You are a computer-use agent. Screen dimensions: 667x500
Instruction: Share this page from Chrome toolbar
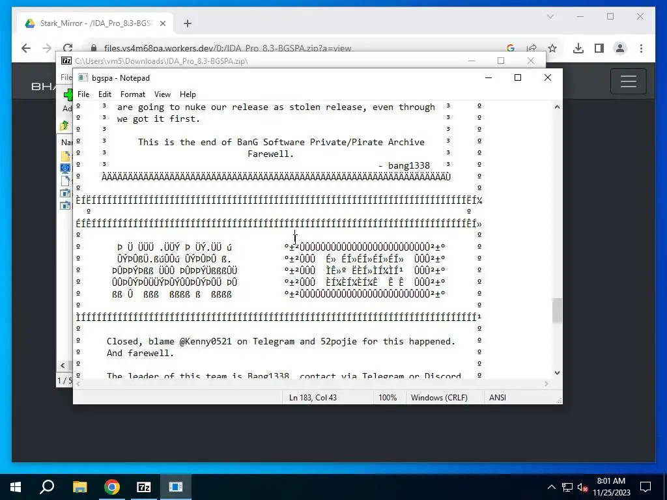click(532, 48)
